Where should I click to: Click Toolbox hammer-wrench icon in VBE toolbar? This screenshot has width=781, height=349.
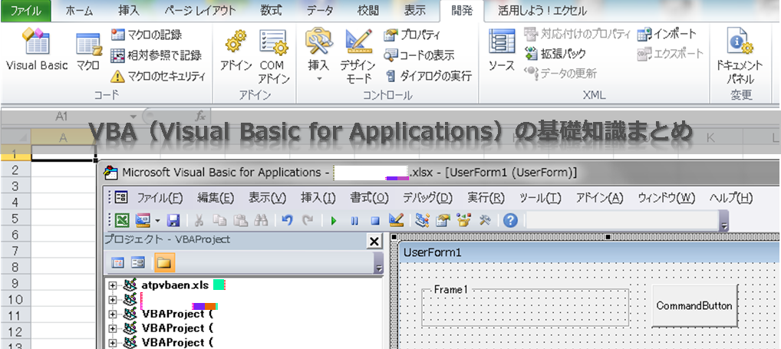coord(485,220)
